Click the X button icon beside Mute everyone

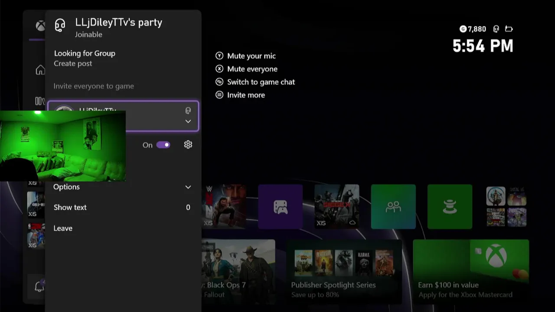pyautogui.click(x=219, y=69)
